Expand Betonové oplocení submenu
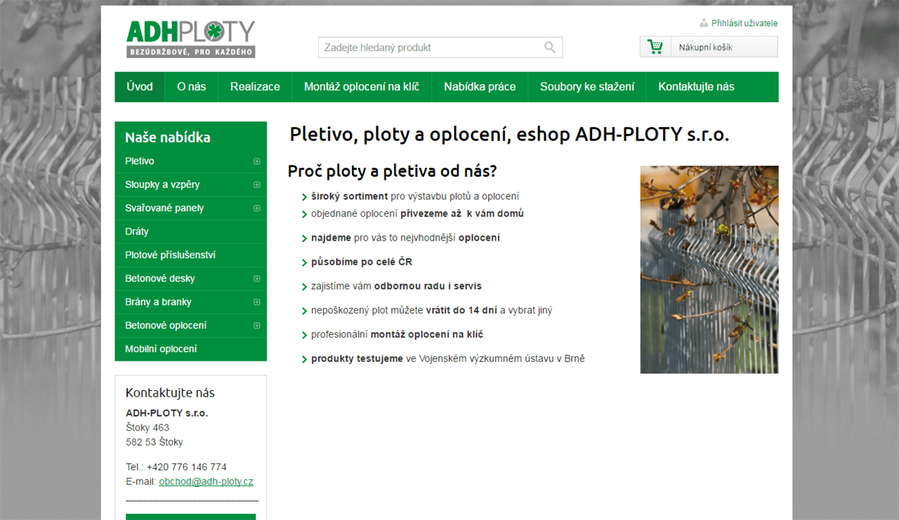This screenshot has width=899, height=520. [257, 326]
